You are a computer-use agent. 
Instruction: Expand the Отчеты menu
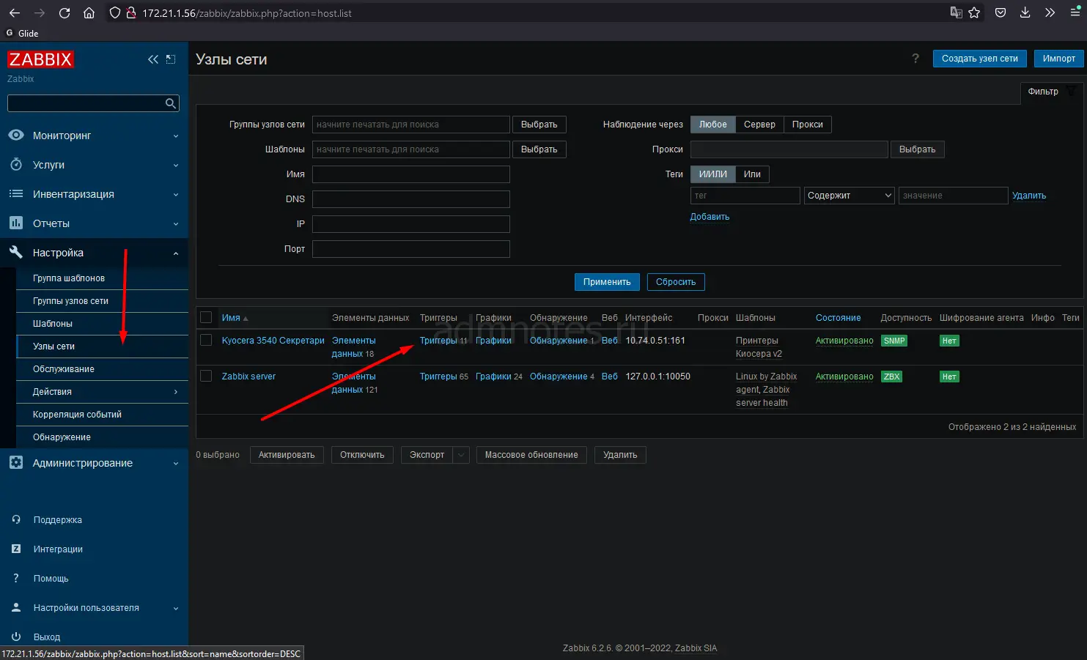point(176,224)
